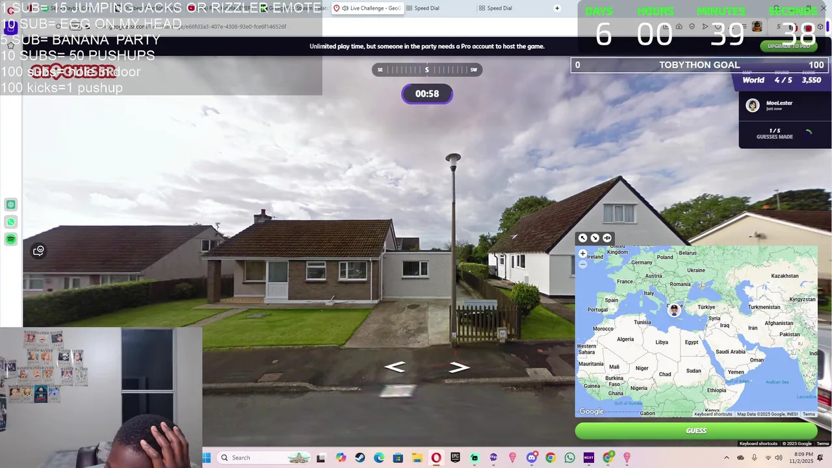The image size is (832, 468).
Task: Click the compass heading bar
Action: pyautogui.click(x=427, y=70)
